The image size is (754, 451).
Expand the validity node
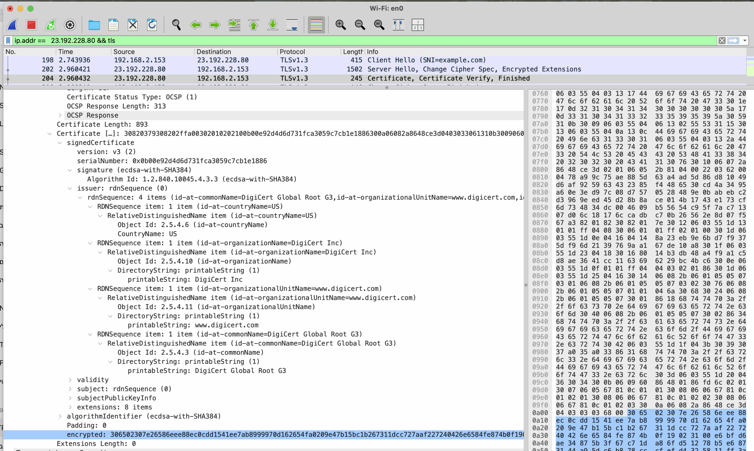70,380
